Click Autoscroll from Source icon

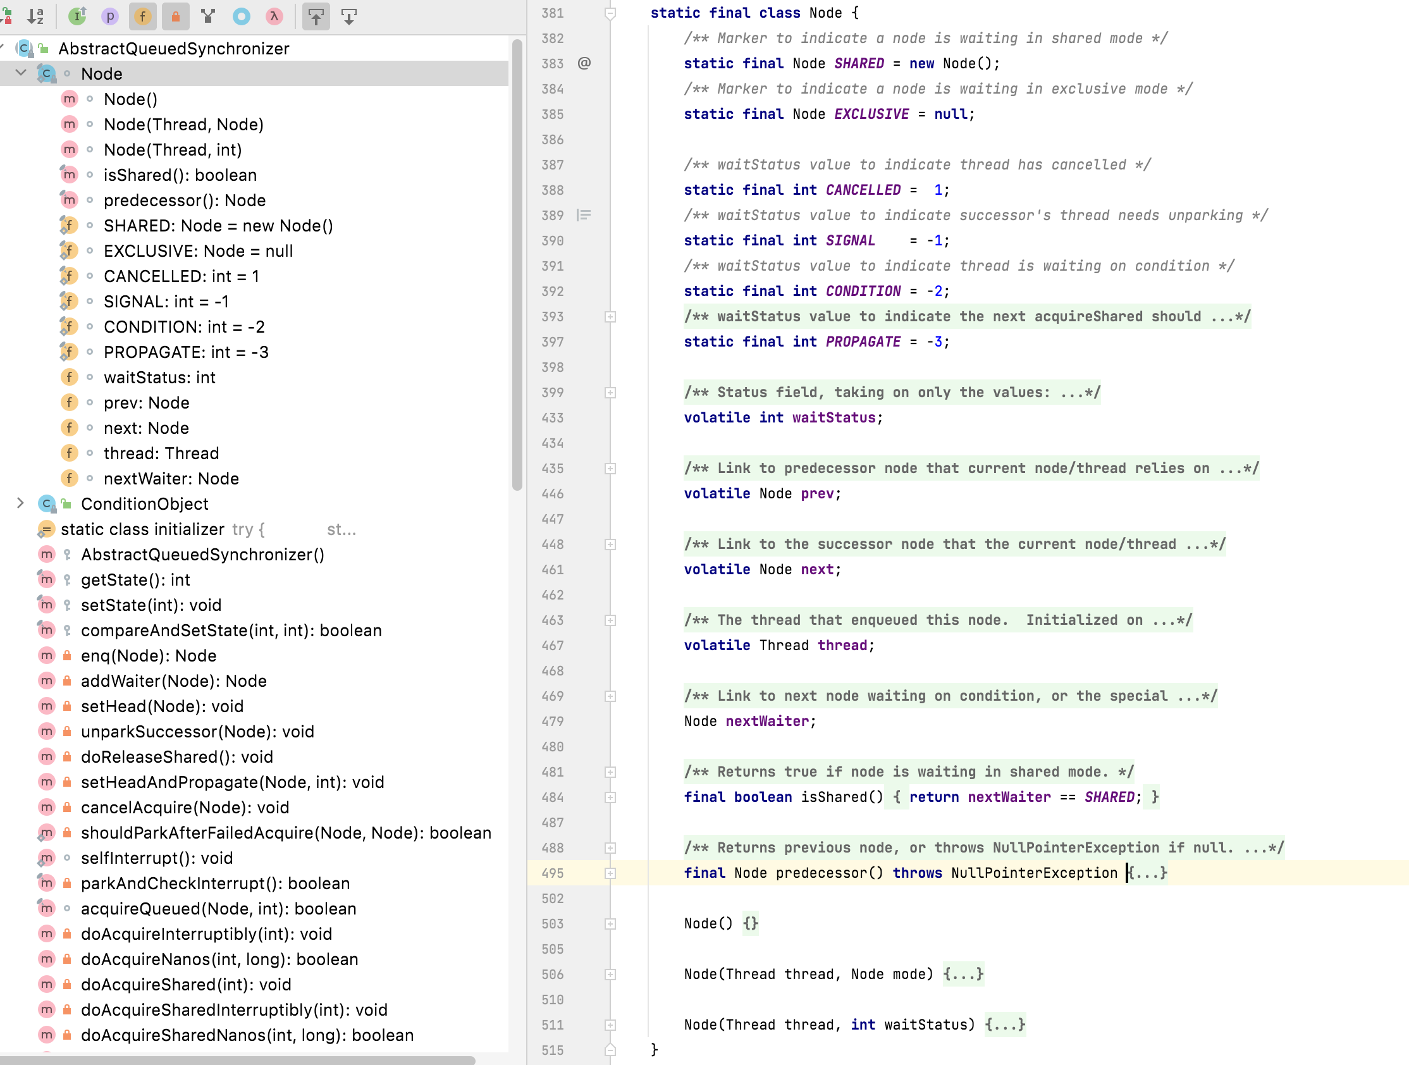click(x=349, y=16)
